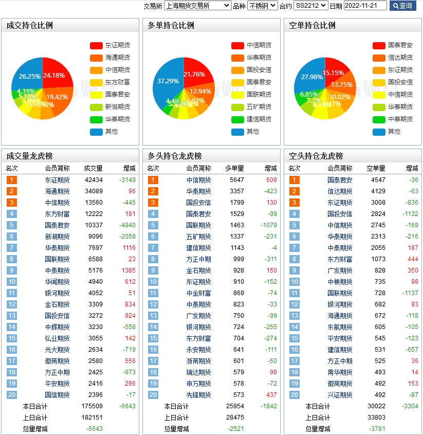423x435 pixels.
Task: Click the 成交量 column header
Action: pyautogui.click(x=93, y=169)
